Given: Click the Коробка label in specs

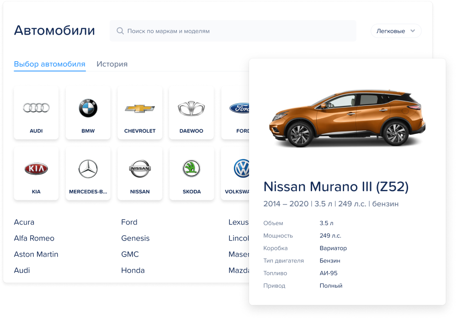Looking at the screenshot, I should [x=276, y=248].
